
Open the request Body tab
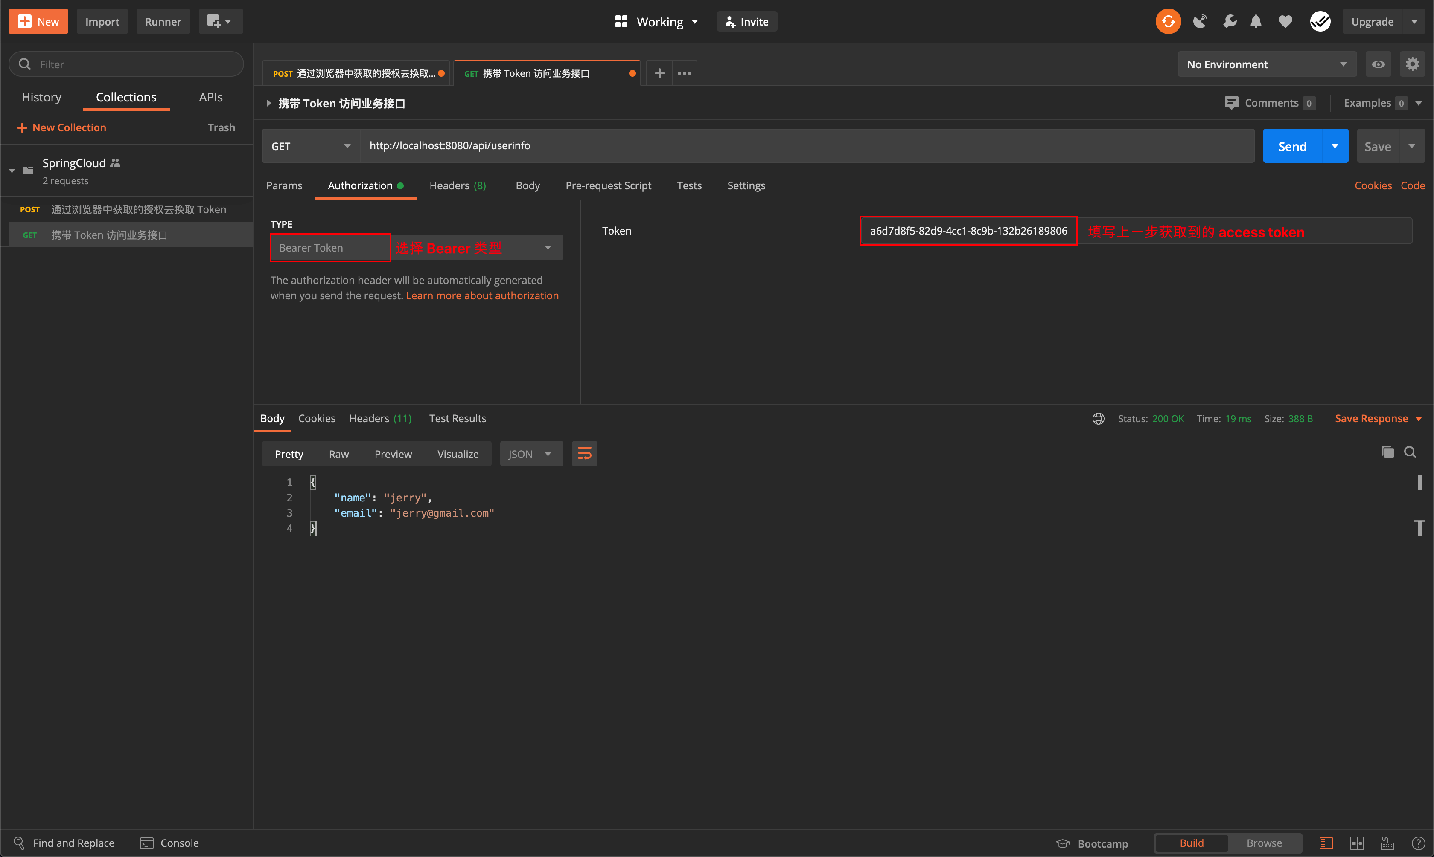pos(527,185)
